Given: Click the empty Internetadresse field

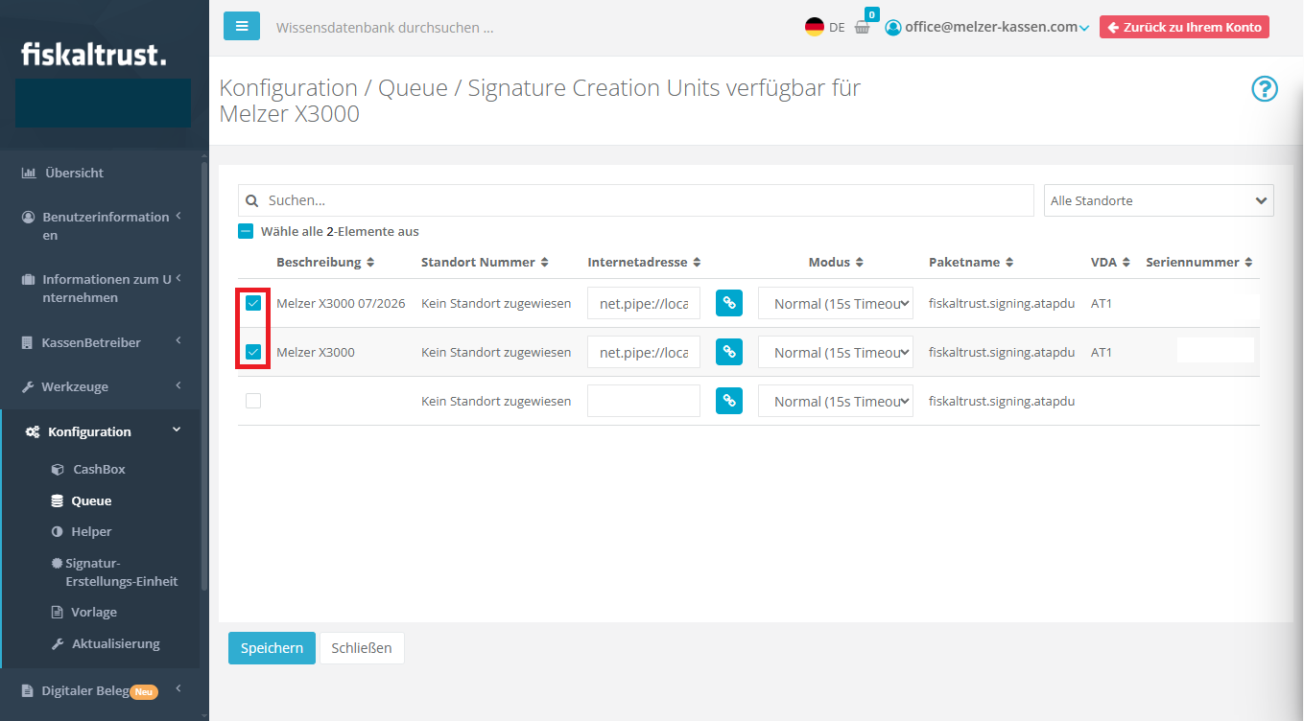Looking at the screenshot, I should point(644,401).
